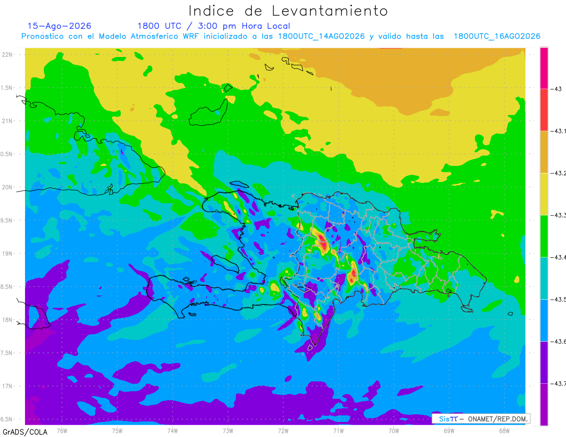566x437 pixels.
Task: Click the '20N' latitude label
Action: [8, 187]
